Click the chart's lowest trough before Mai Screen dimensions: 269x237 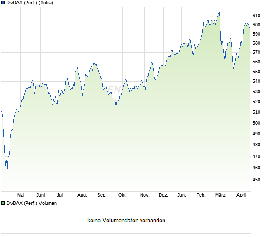(7, 173)
